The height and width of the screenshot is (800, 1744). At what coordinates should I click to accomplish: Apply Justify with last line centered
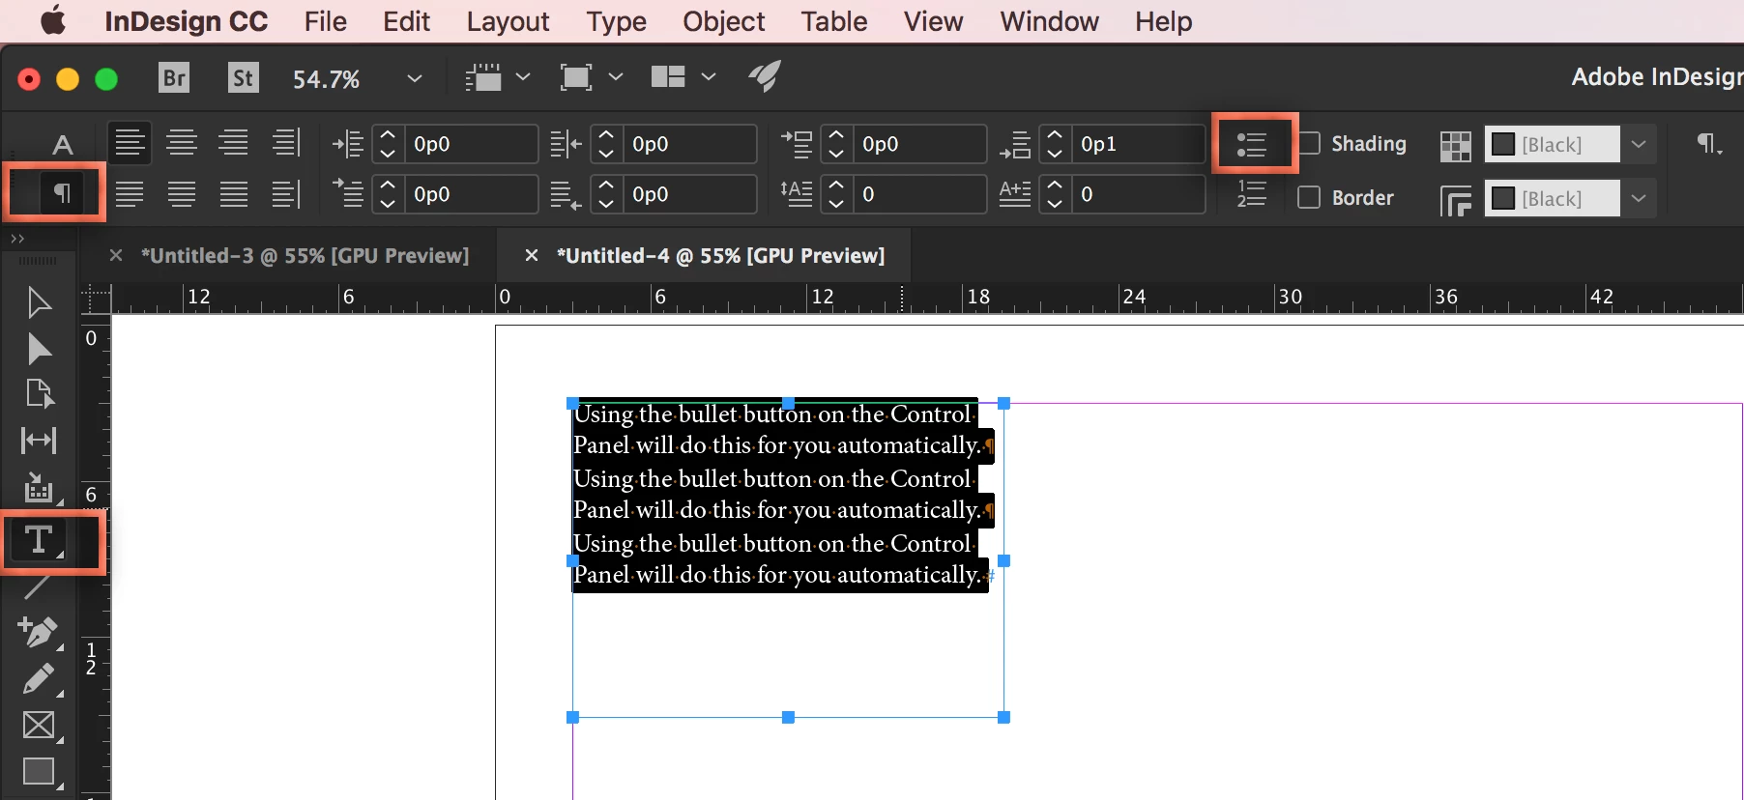[x=182, y=195]
